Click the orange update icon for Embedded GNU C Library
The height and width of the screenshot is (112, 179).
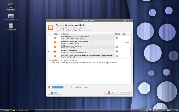tap(55, 56)
